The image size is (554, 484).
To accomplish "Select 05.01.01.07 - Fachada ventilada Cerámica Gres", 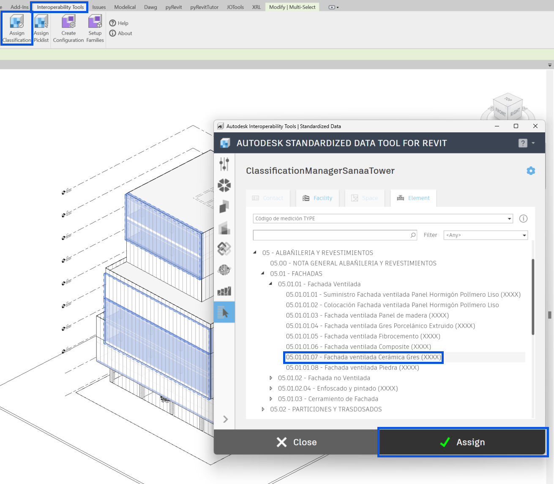I will (x=363, y=357).
